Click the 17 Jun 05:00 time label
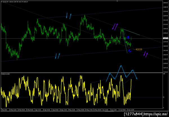 (x=122, y=110)
